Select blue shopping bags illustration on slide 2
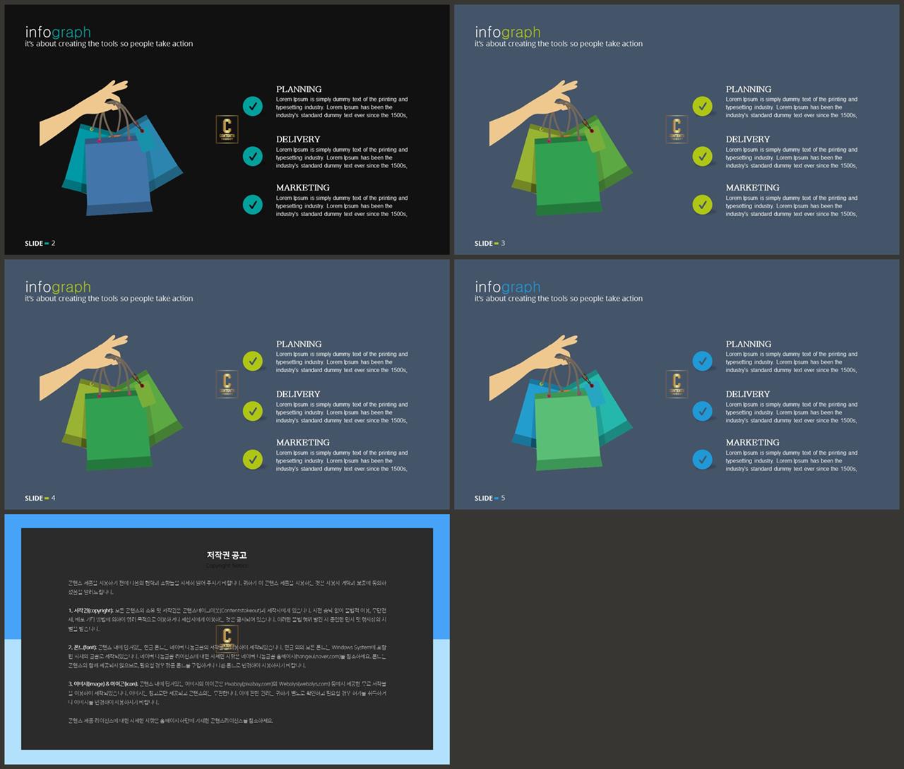904x769 pixels. [x=112, y=148]
